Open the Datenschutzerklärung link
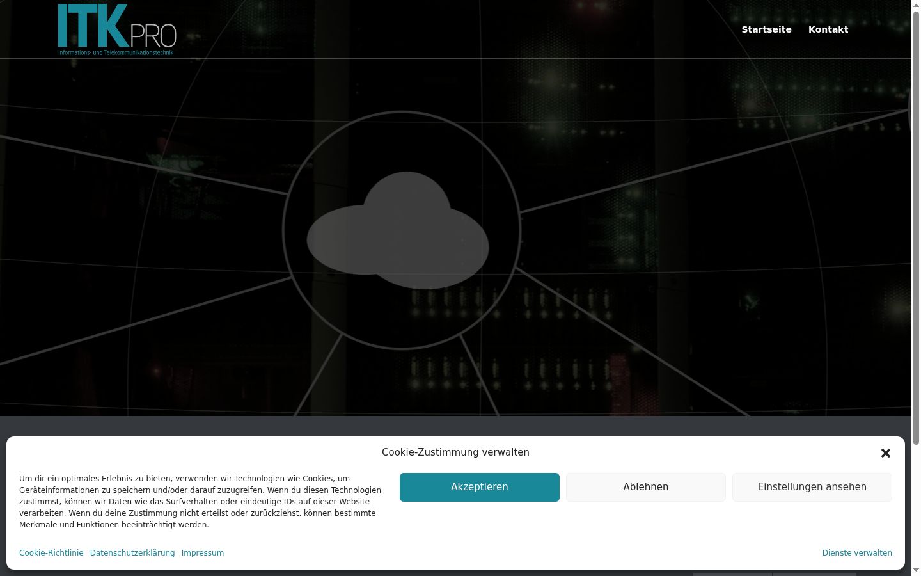 pyautogui.click(x=132, y=553)
